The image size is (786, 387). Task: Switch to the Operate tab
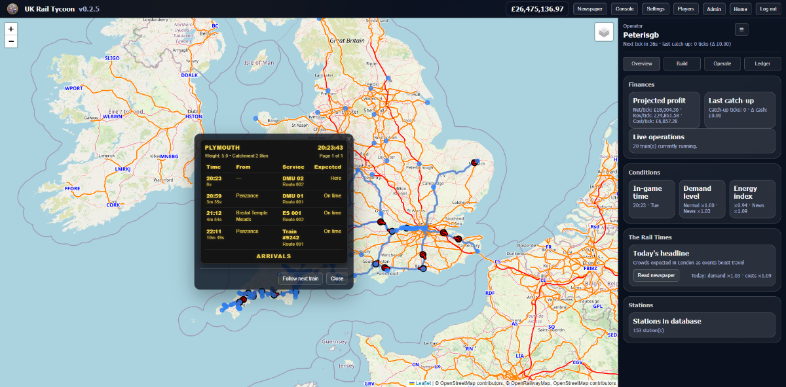click(722, 64)
